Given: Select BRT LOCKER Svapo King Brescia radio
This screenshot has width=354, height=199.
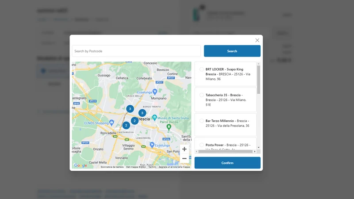Looking at the screenshot, I should coord(202,69).
